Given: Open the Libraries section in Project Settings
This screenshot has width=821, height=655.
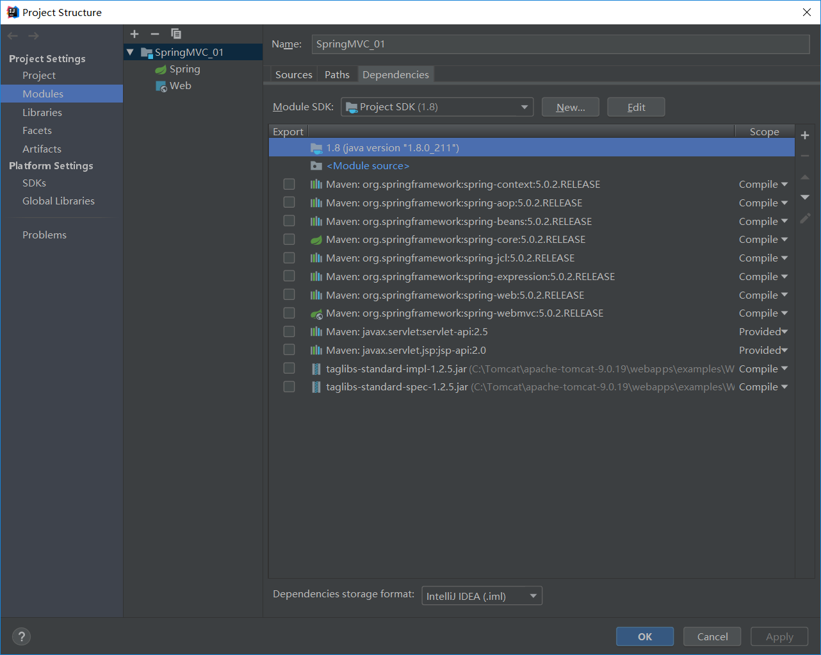Looking at the screenshot, I should [x=42, y=112].
